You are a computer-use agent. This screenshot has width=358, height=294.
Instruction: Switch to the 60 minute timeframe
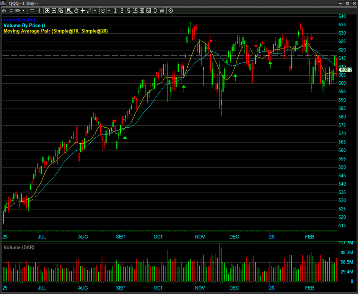tap(148, 11)
